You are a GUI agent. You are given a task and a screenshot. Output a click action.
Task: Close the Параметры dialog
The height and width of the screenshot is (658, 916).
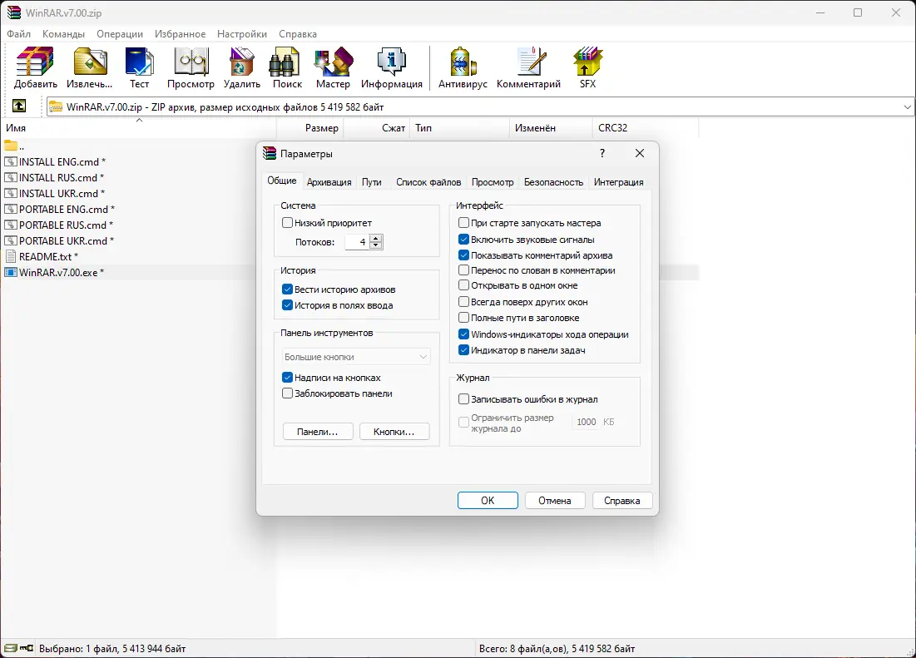[x=640, y=153]
